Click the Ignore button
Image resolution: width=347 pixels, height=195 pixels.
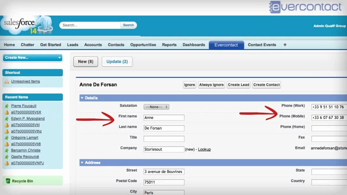[189, 85]
